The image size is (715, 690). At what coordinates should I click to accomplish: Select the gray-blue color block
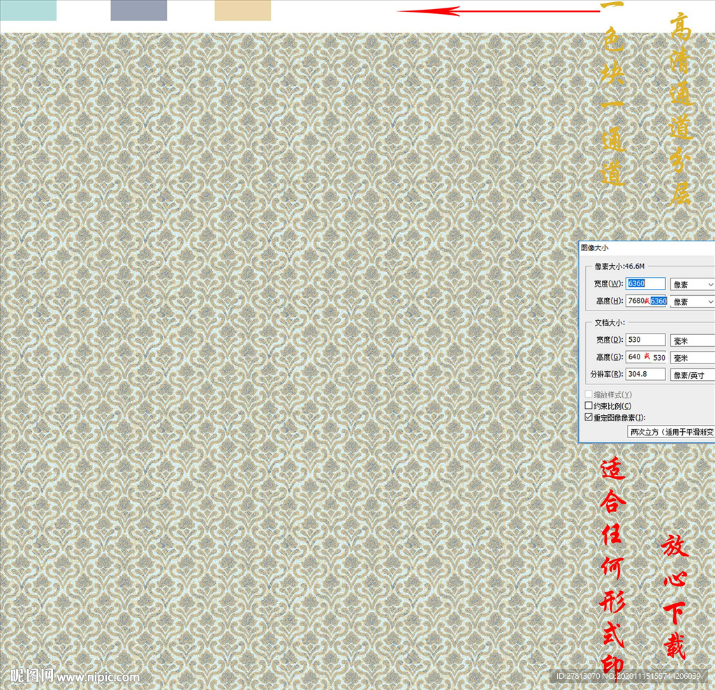pyautogui.click(x=139, y=10)
